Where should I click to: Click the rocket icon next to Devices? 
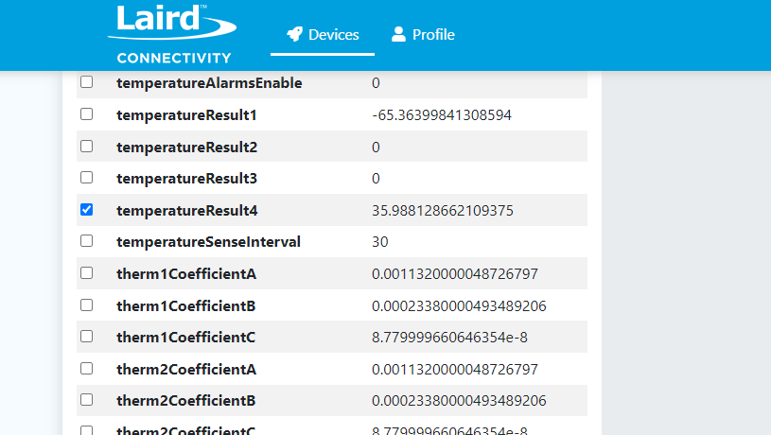tap(294, 35)
